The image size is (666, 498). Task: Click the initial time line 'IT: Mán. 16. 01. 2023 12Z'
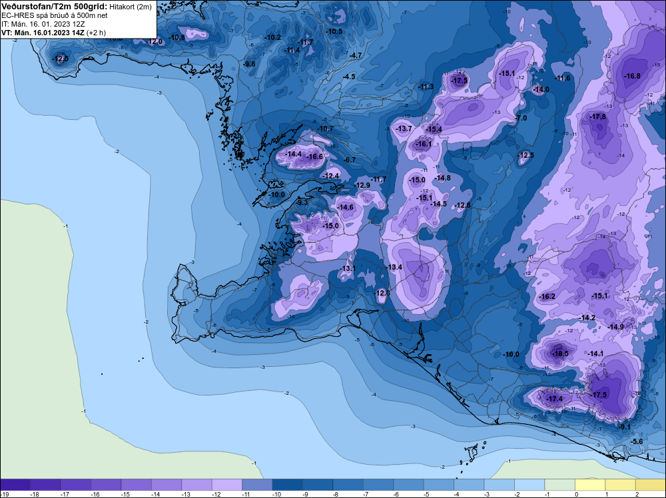[43, 24]
